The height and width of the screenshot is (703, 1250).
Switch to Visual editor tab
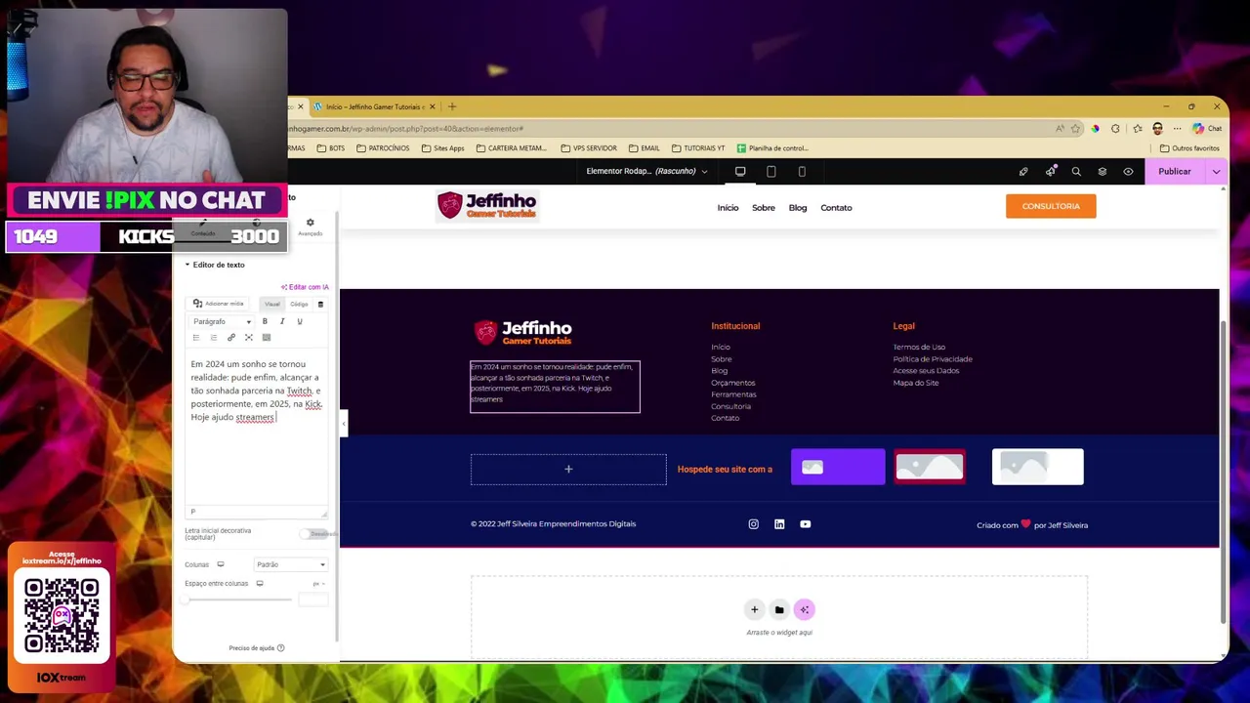[272, 304]
